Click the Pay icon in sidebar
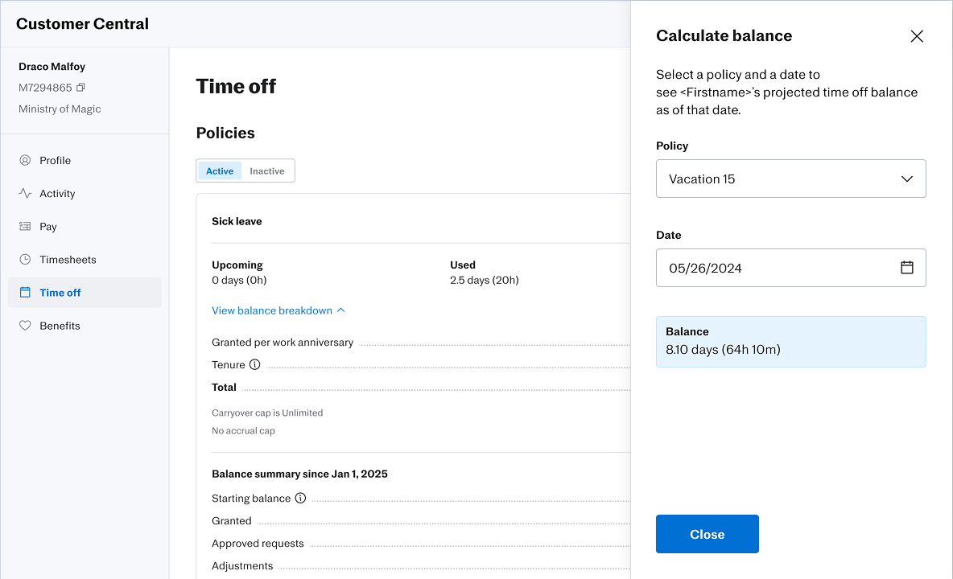 click(25, 227)
